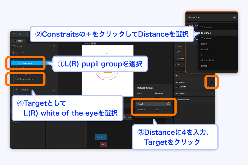248x165 pixels.
Task: Open the Select tool dropdown arrow
Action: tap(24, 34)
